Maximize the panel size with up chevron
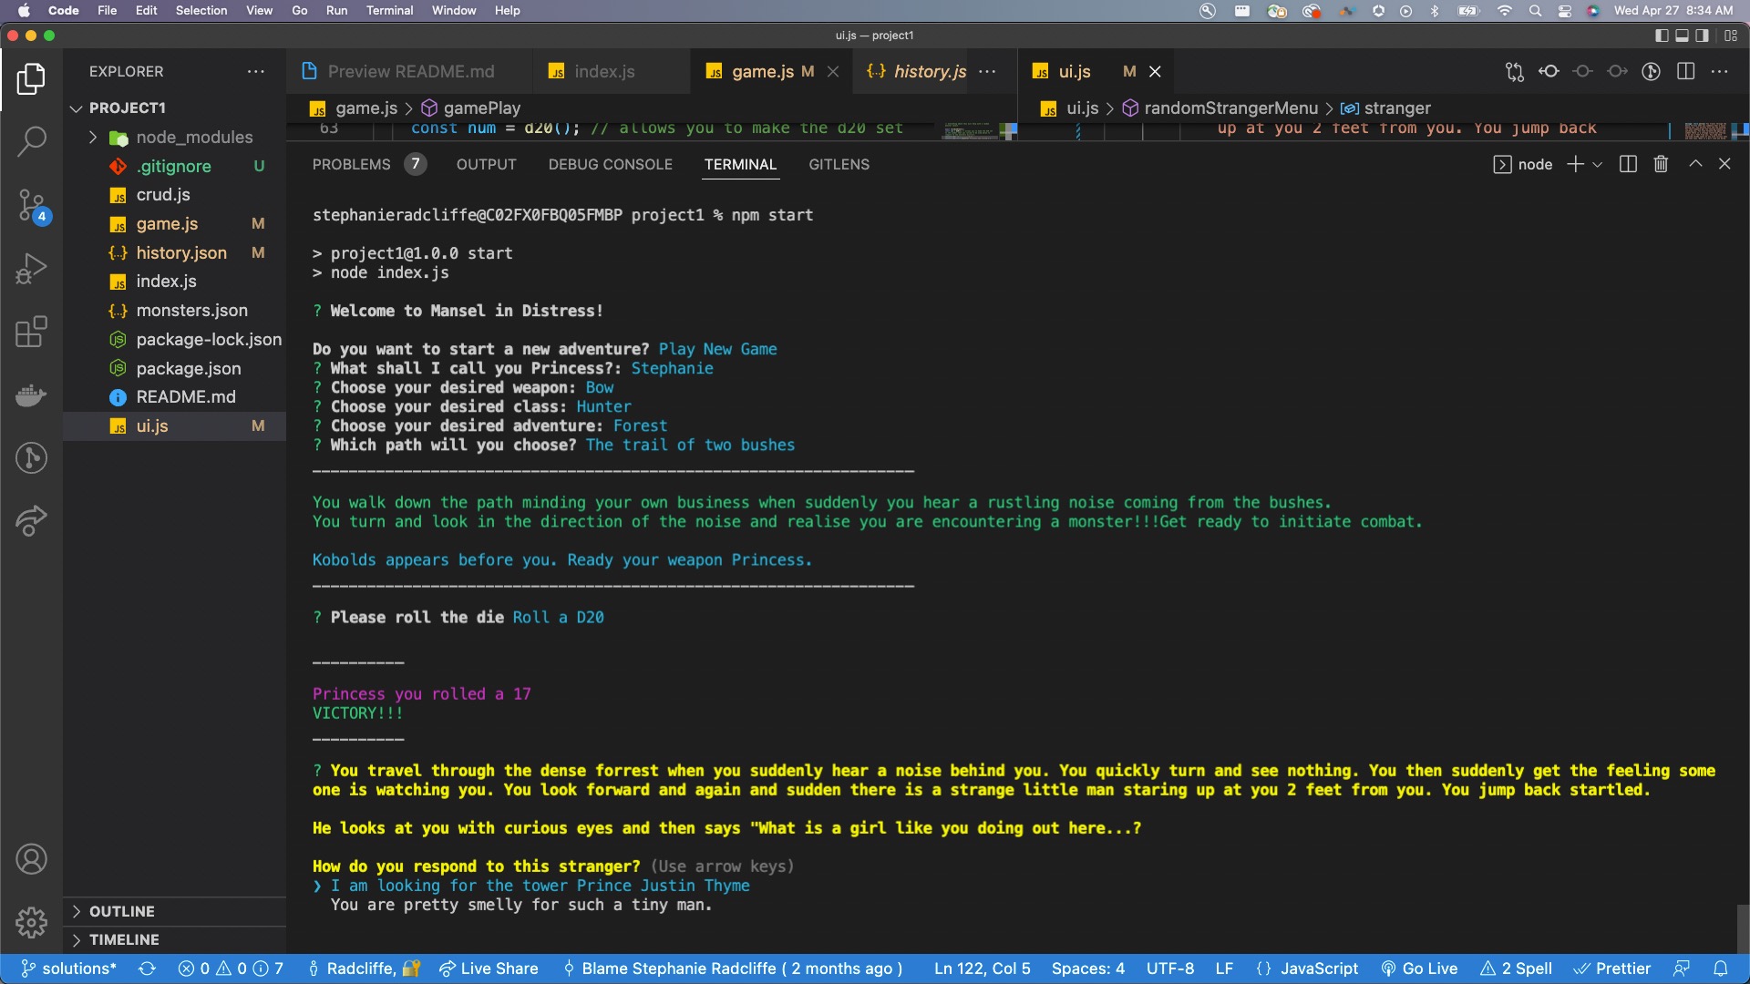The image size is (1750, 984). point(1695,164)
